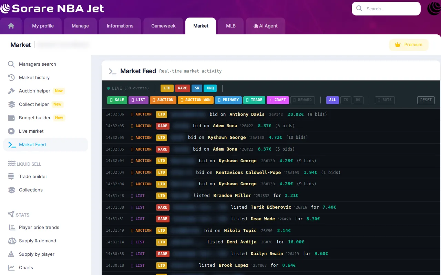441x275 pixels.
Task: Click the Collections layers icon
Action: (11, 190)
